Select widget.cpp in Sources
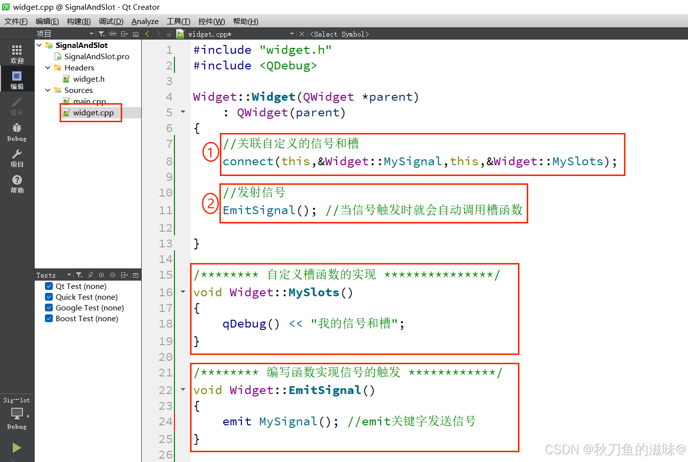The width and height of the screenshot is (688, 462). 93,112
